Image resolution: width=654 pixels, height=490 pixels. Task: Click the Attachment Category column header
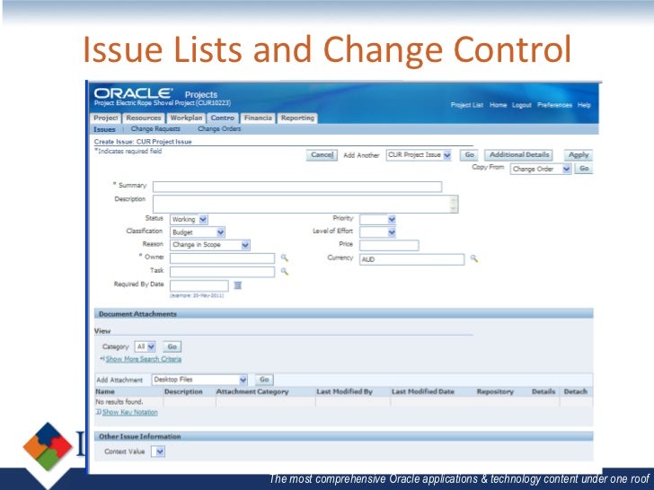252,391
